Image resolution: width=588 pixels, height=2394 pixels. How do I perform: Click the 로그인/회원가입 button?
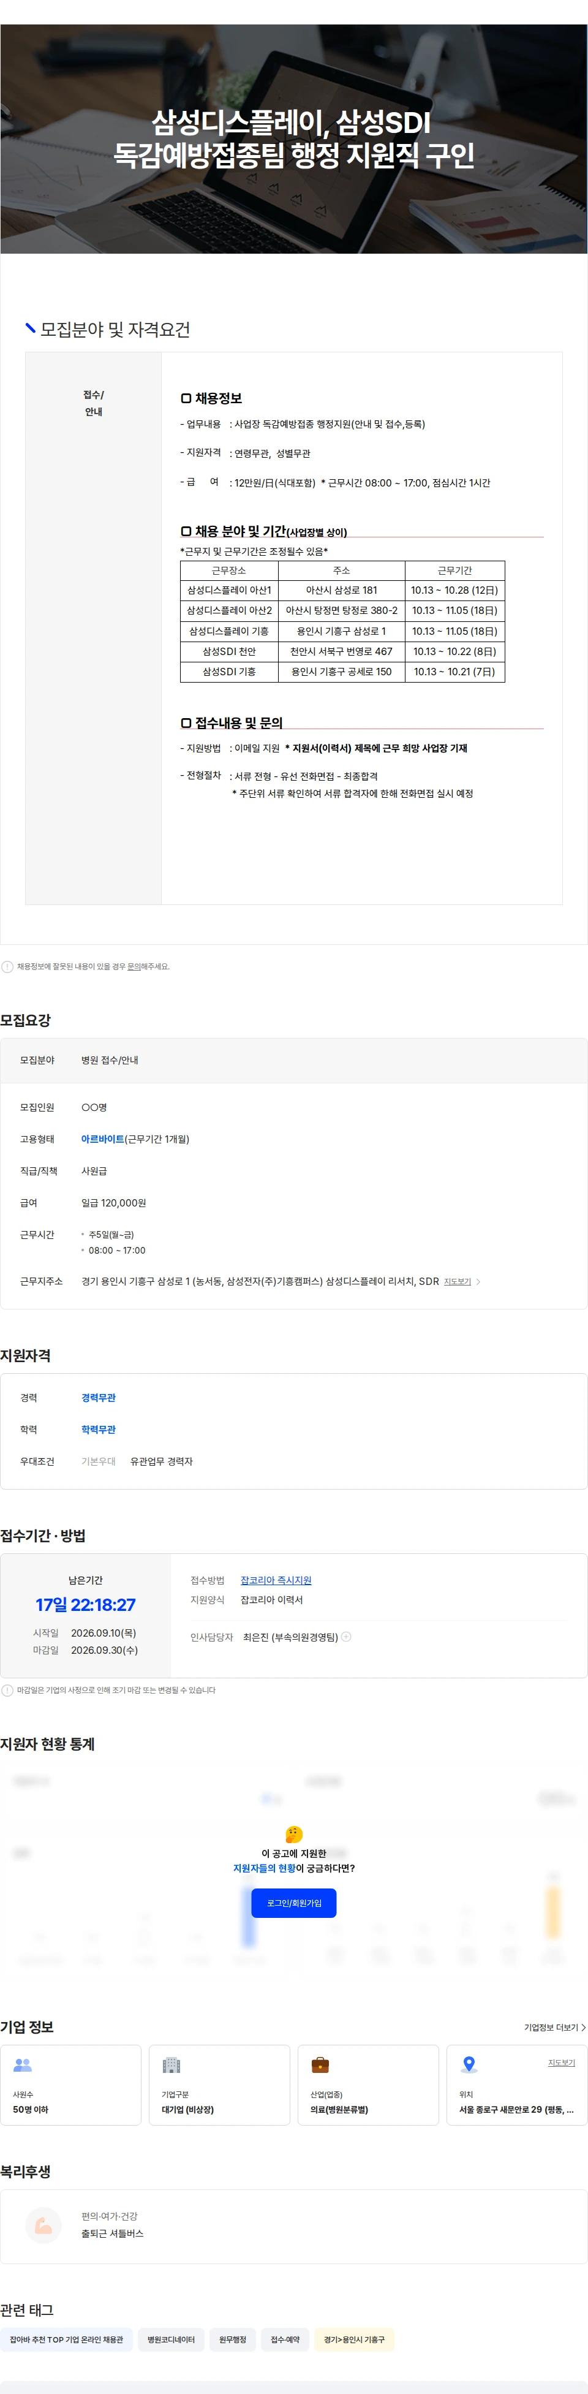click(293, 1903)
